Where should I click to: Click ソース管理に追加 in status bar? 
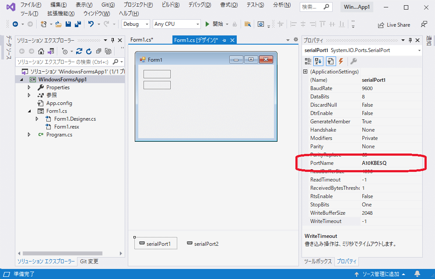tap(380, 274)
